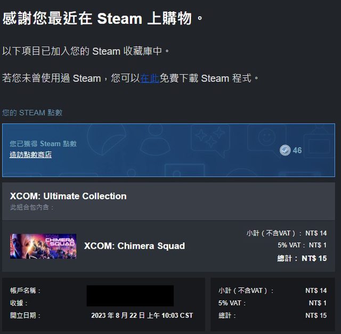Click the 2023 年 8 月 22 日 issue date
This screenshot has width=341, height=334.
(x=142, y=315)
